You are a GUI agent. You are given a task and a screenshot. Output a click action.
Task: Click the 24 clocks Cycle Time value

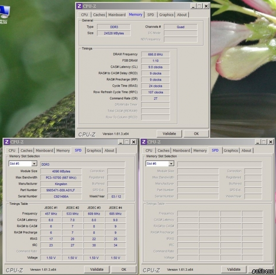pyautogui.click(x=155, y=86)
